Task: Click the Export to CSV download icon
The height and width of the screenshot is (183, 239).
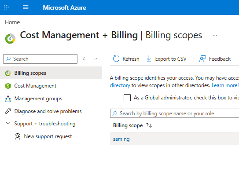Action: [149, 59]
